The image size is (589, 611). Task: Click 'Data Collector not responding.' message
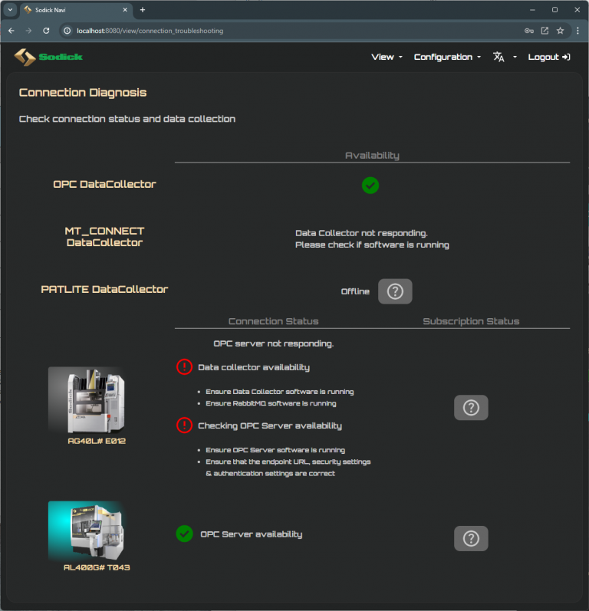click(x=361, y=233)
